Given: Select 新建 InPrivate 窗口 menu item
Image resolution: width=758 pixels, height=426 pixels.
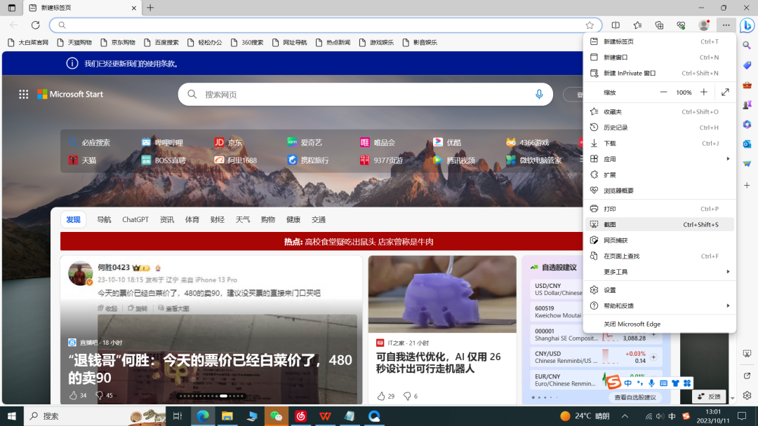Looking at the screenshot, I should (659, 73).
